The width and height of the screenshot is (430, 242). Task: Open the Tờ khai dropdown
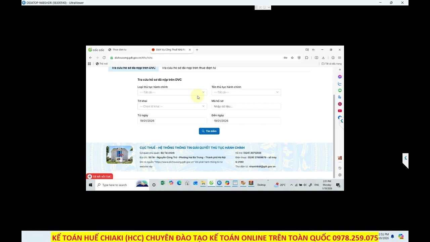(172, 107)
